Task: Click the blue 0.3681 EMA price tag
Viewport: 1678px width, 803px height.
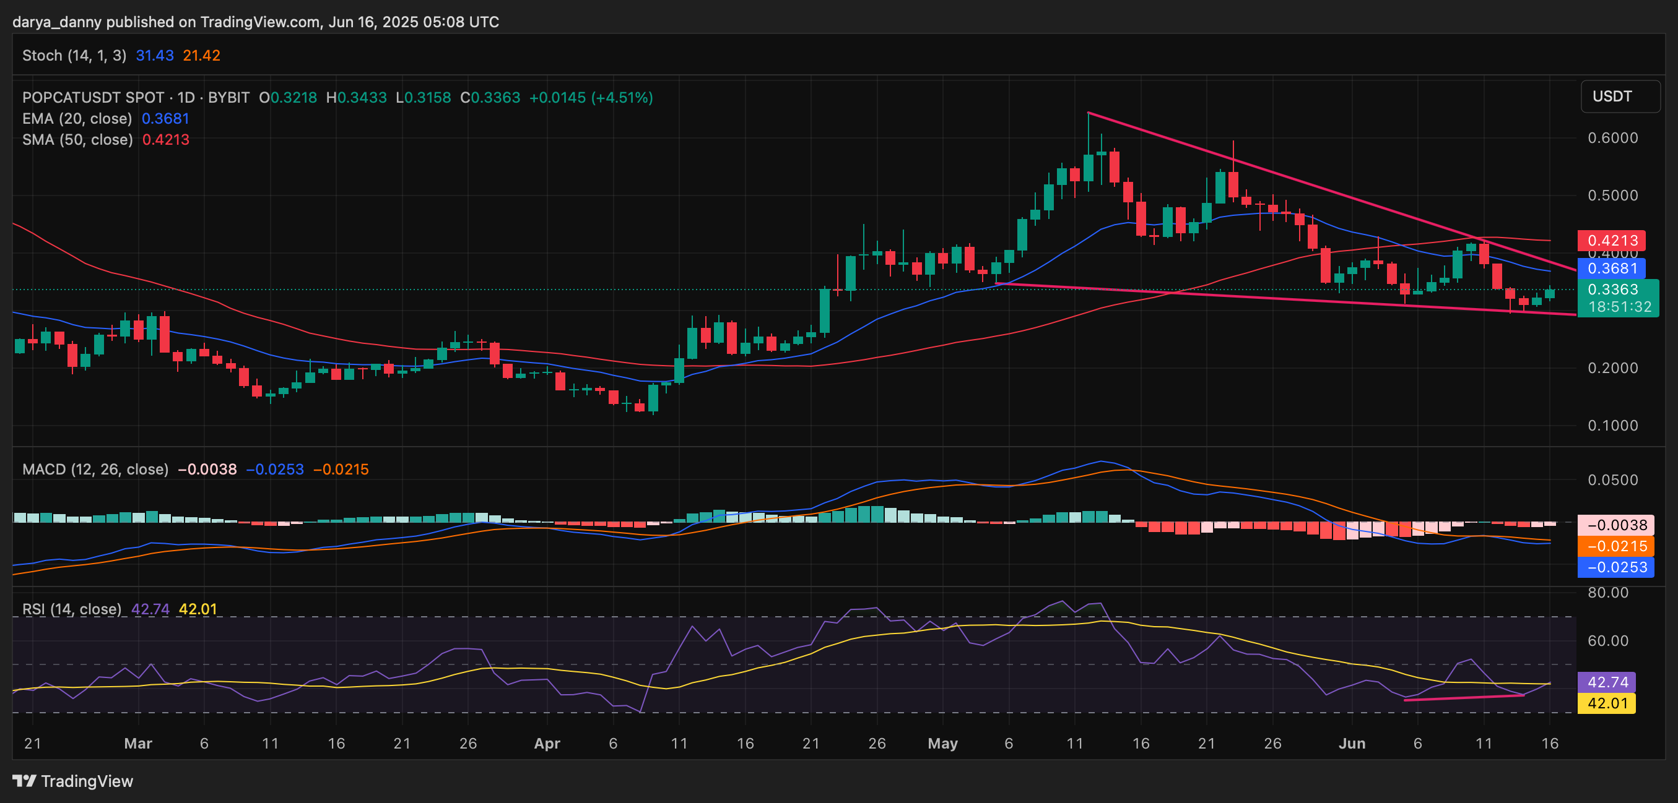Action: pyautogui.click(x=1612, y=268)
